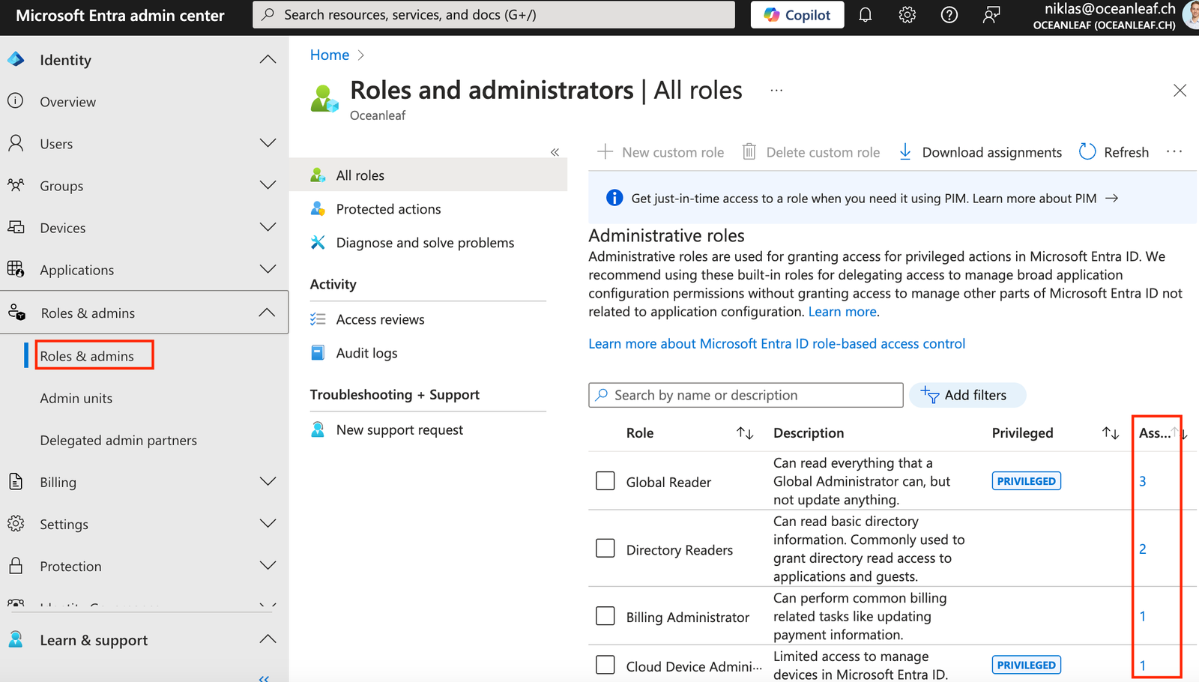
Task: Check the Directory Readers checkbox
Action: pos(605,548)
